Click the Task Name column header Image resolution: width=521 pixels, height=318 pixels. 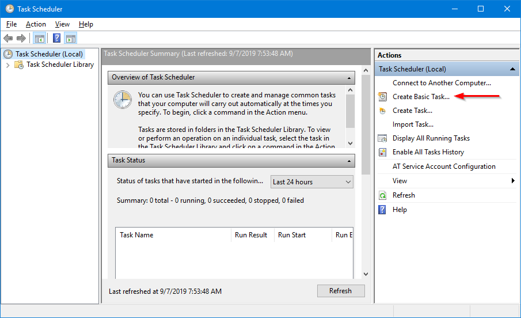coord(173,235)
